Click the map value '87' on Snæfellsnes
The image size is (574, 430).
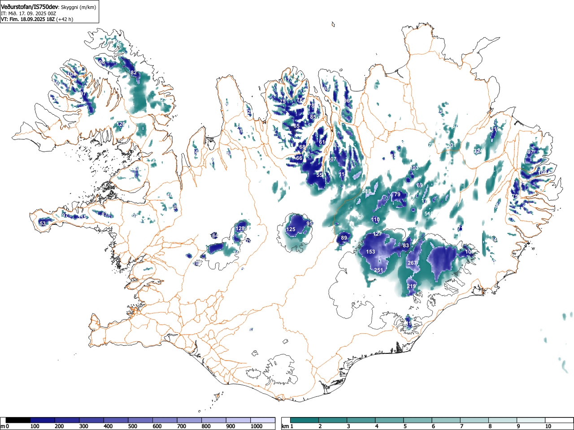tap(104, 215)
